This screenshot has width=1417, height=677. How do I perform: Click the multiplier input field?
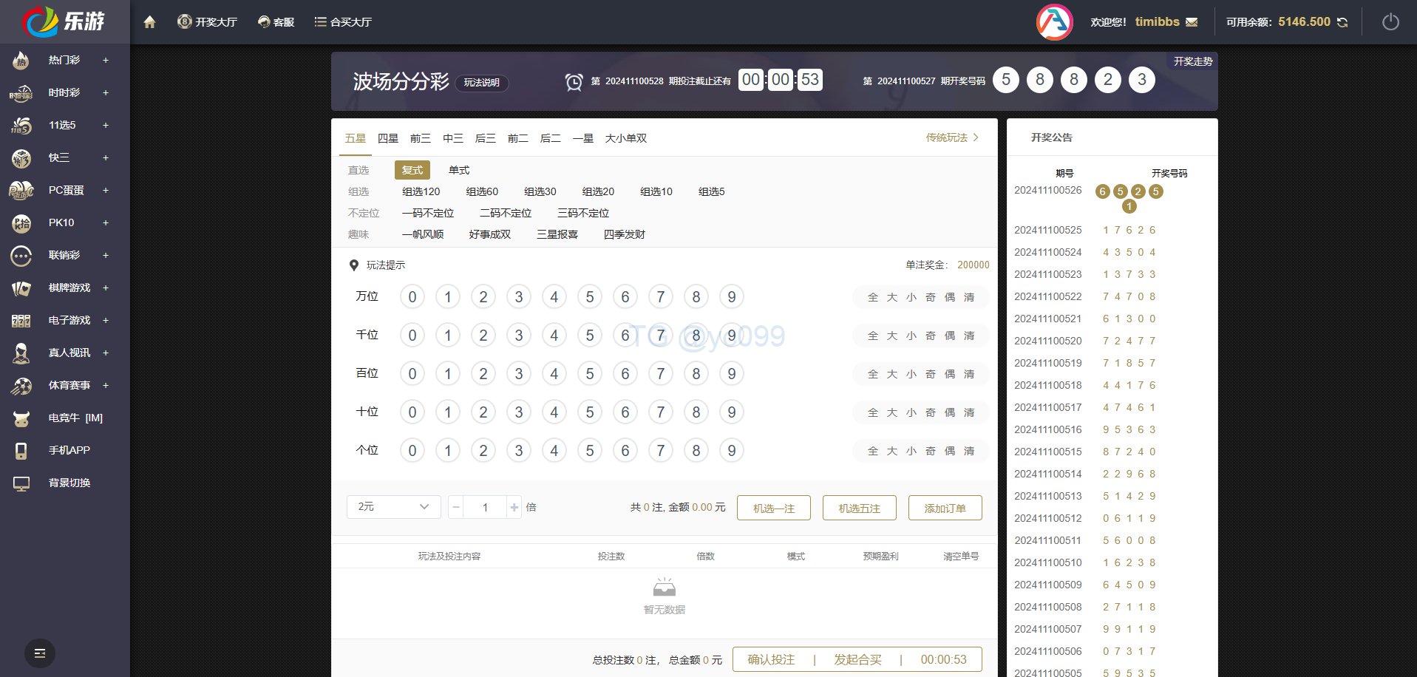click(x=485, y=507)
